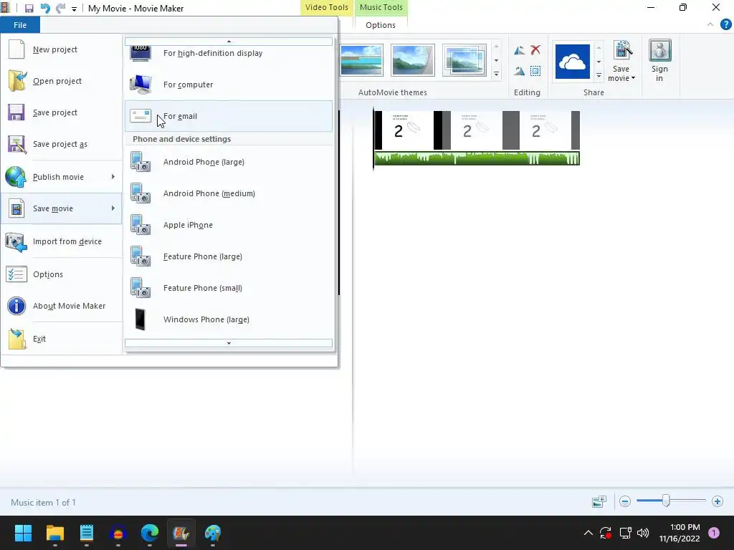
Task: Undo using the quick access toolbar arrow
Action: click(x=45, y=9)
